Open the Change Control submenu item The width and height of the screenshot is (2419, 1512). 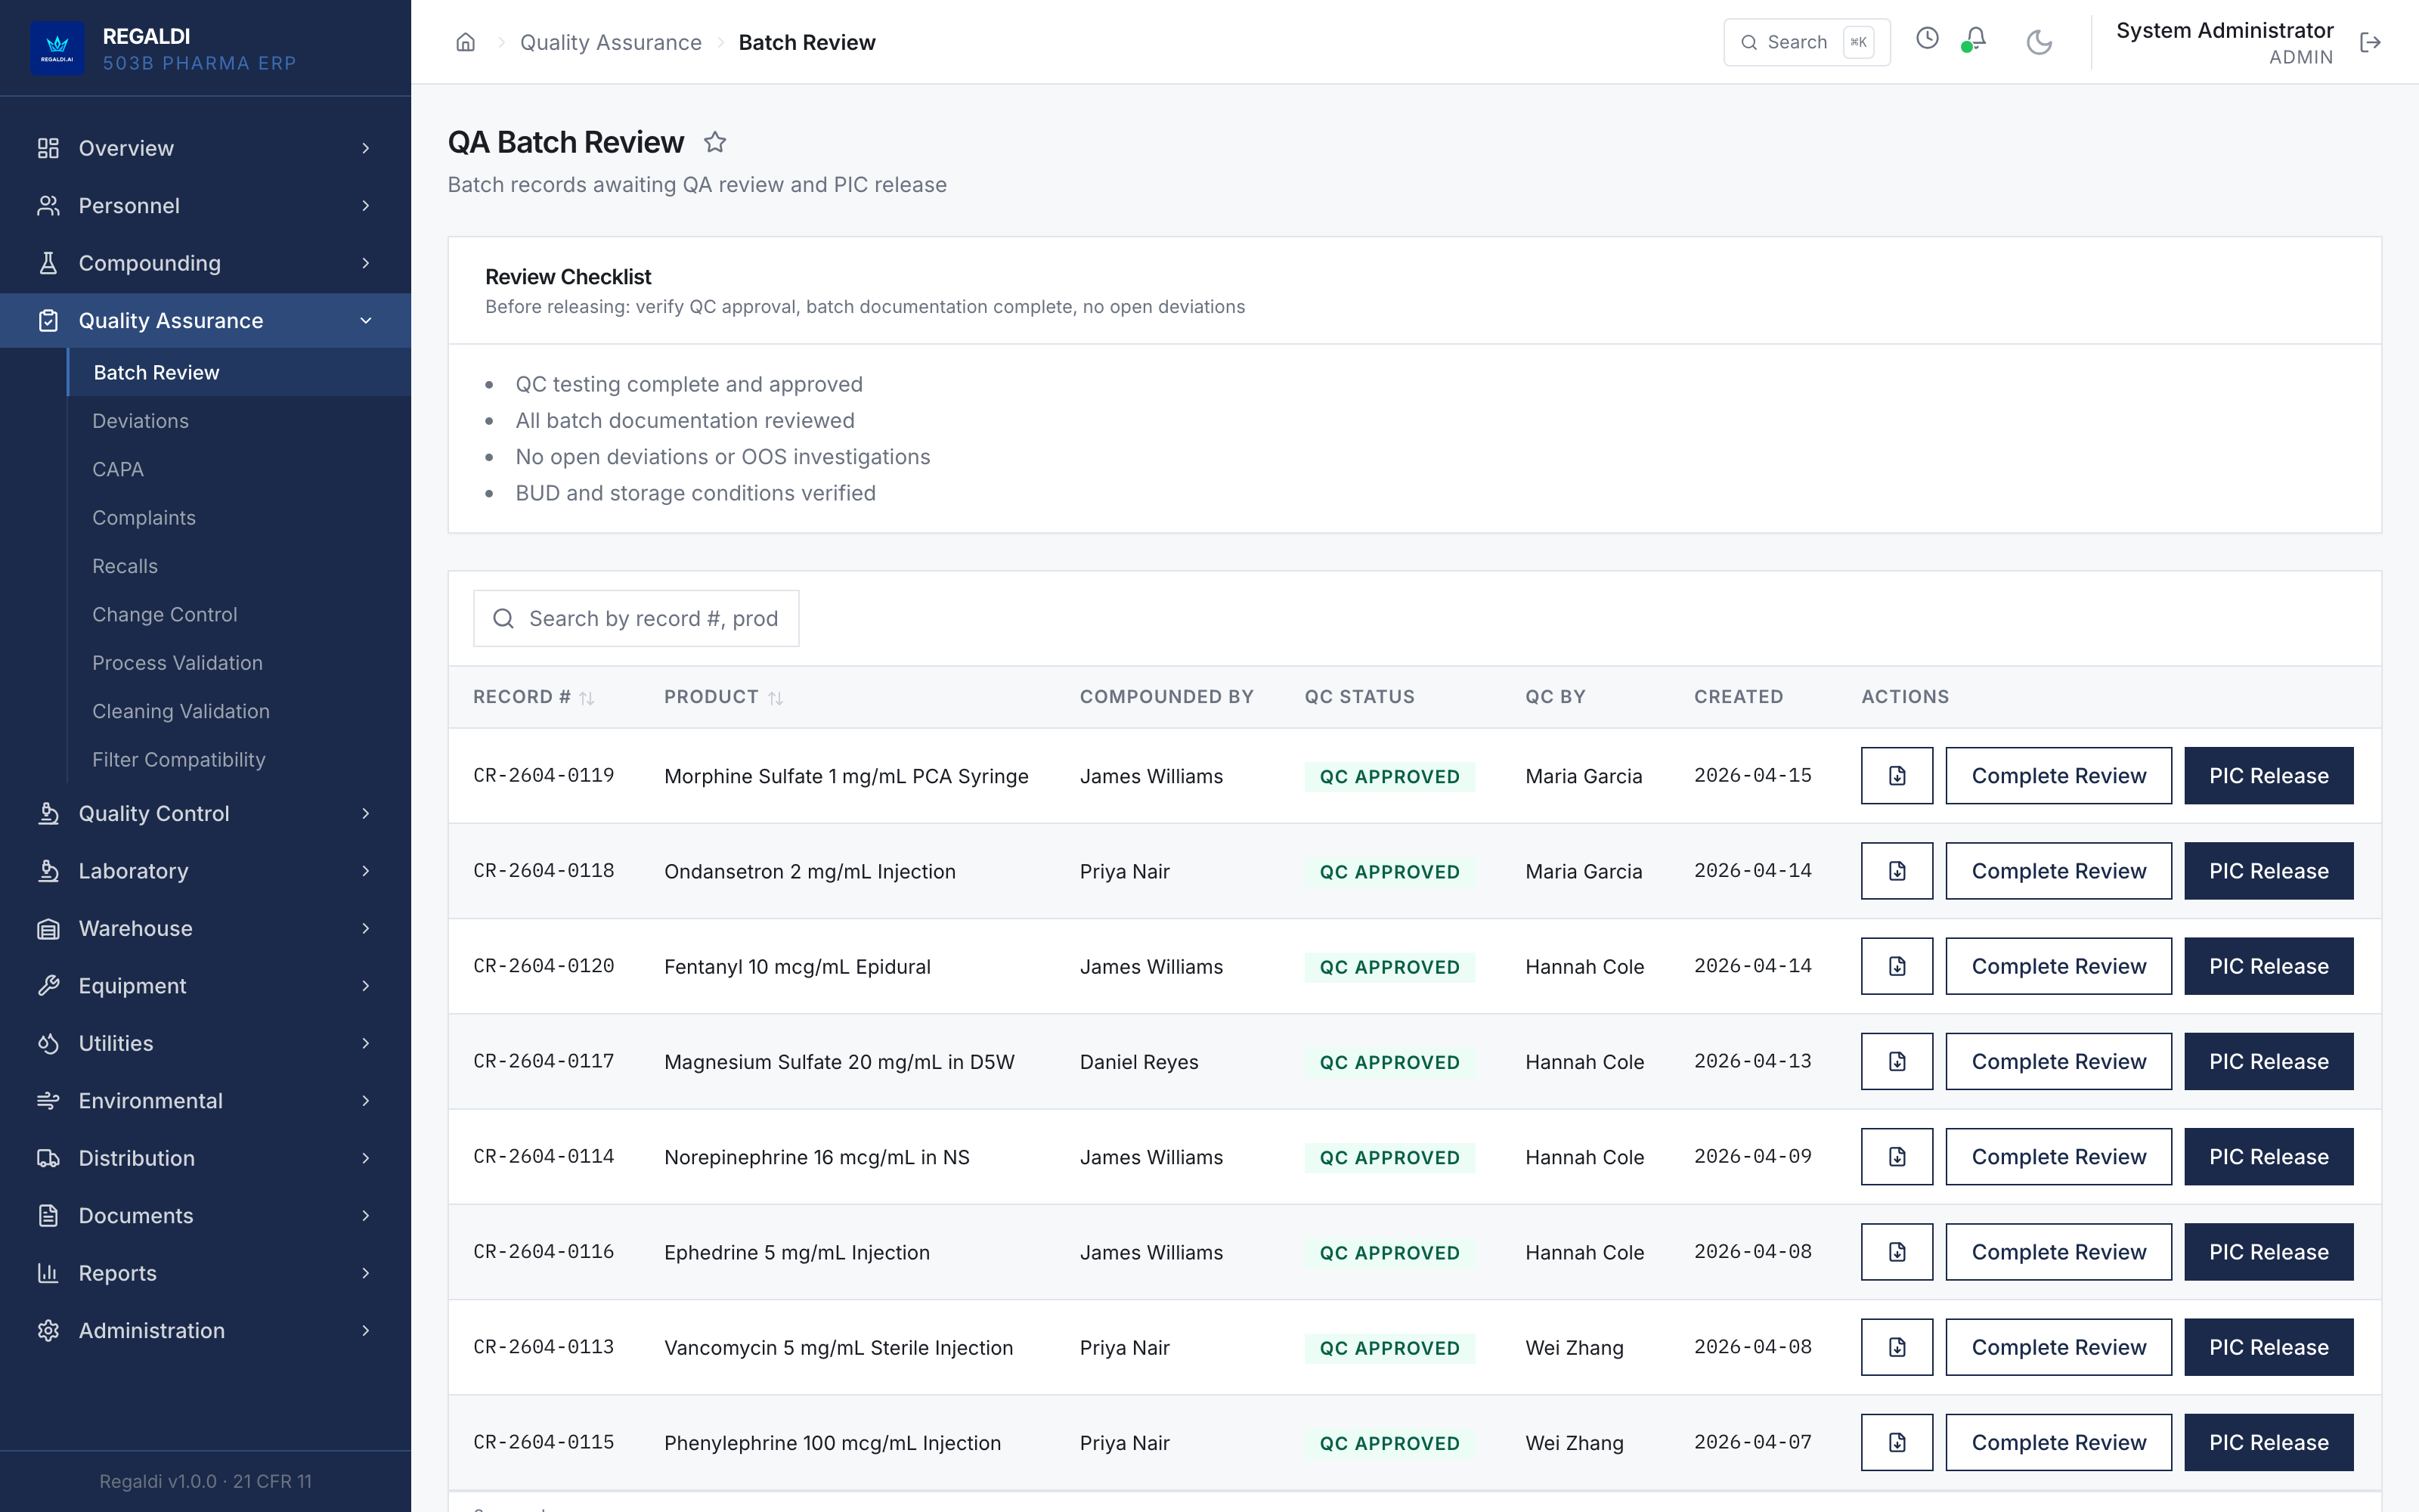[x=239, y=614]
